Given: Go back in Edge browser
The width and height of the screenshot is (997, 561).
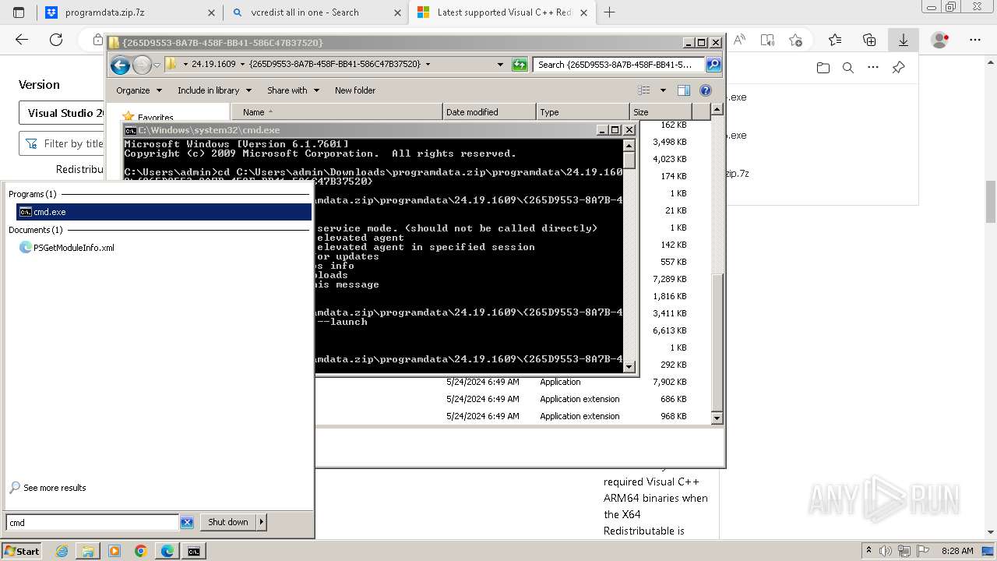Looking at the screenshot, I should click(22, 40).
